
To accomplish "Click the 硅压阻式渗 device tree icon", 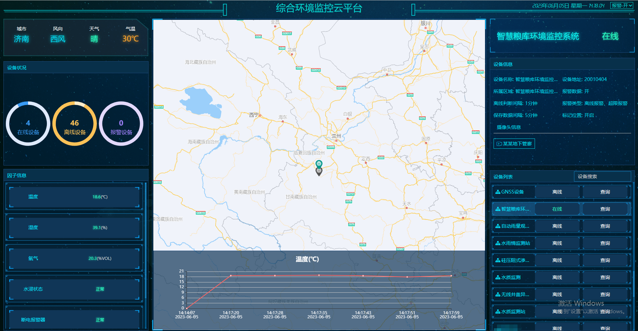I will click(498, 260).
